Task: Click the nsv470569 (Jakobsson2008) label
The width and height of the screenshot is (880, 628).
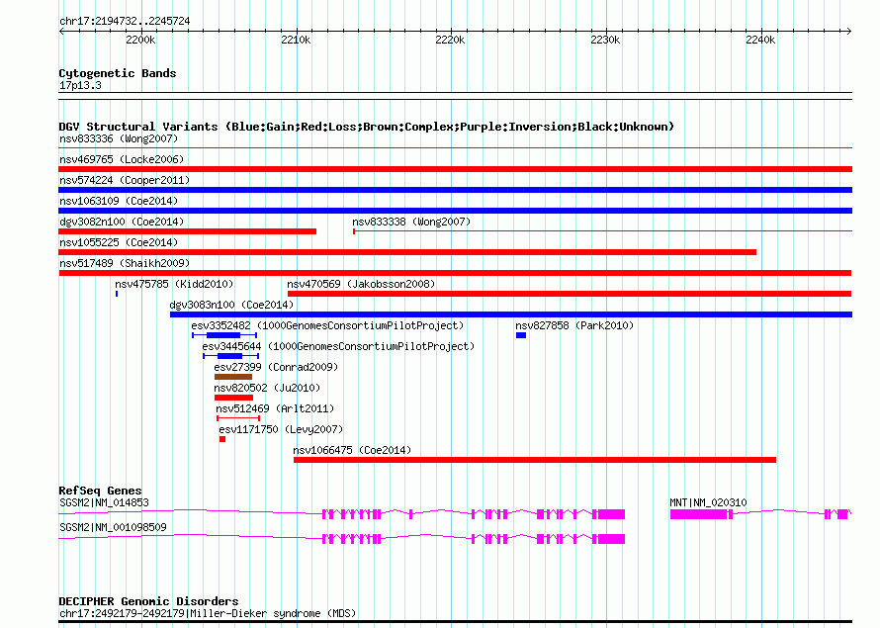Action: pos(361,284)
